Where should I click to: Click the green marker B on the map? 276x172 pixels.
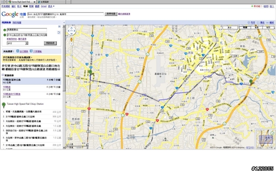click(251, 82)
